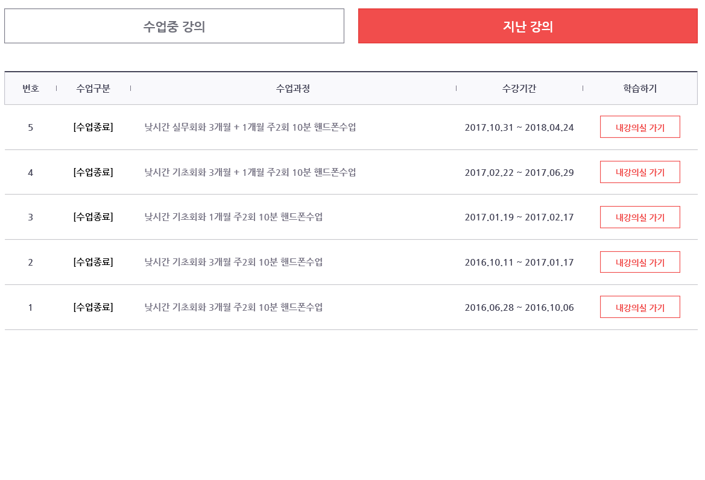Open the 기초회화 3개월 + 1개월 course title
This screenshot has height=480, width=705.
coord(250,172)
